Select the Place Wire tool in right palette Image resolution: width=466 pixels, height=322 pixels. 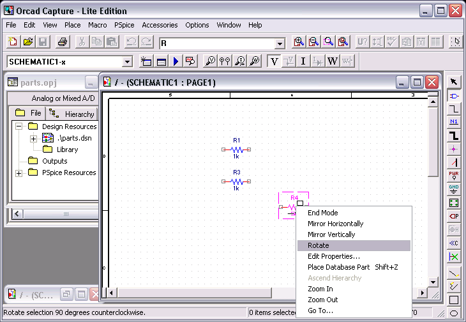454,109
